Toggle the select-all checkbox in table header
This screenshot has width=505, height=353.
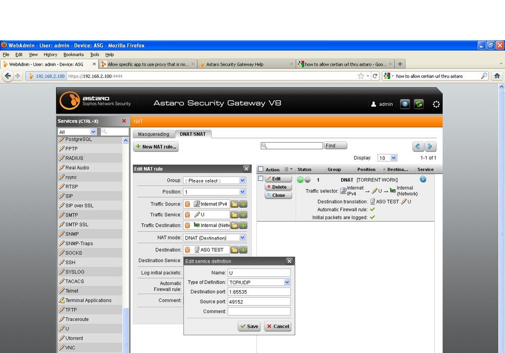tap(260, 169)
